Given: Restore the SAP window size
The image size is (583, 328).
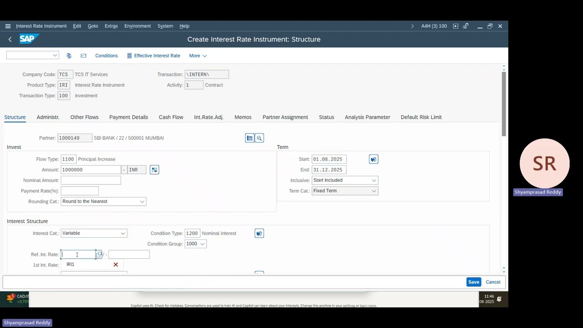Looking at the screenshot, I should 490,26.
